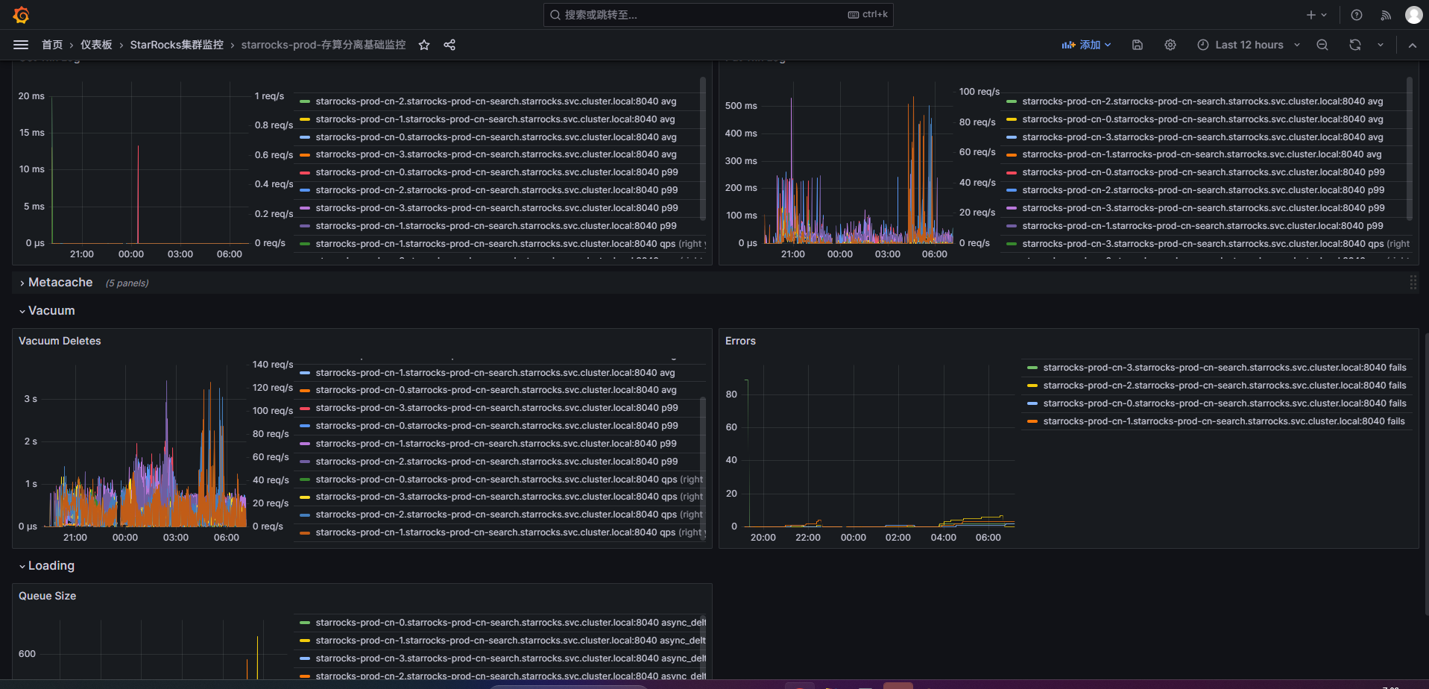Select cn-2 qps in Vacuum Deletes legend
This screenshot has width=1429, height=689.
(x=509, y=515)
